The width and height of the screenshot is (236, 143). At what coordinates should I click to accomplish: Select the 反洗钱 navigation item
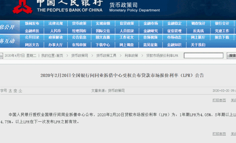tap(198, 31)
